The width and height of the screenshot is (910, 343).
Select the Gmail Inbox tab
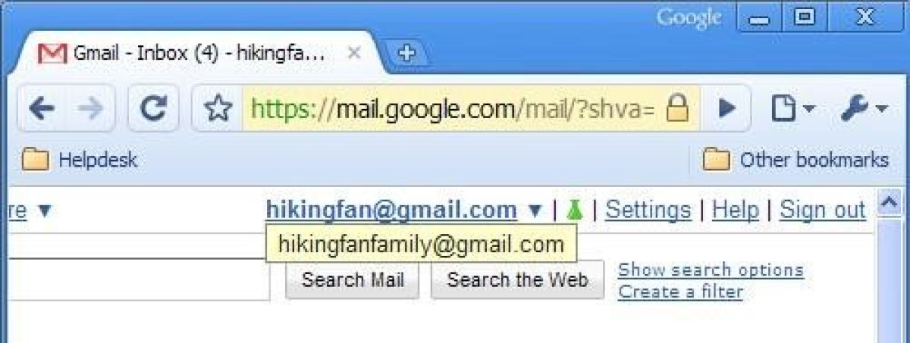point(190,53)
